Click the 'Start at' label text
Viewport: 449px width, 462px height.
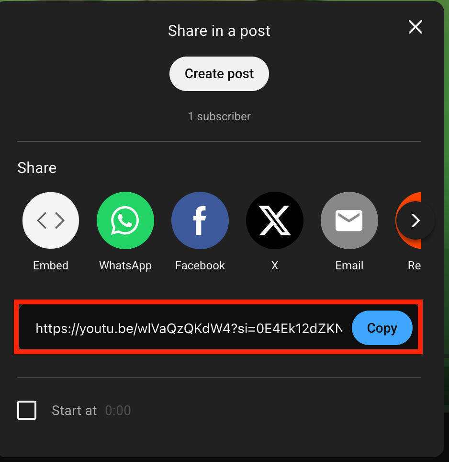click(74, 410)
